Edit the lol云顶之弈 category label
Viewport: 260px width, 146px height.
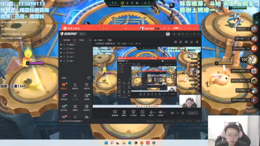coord(105,44)
